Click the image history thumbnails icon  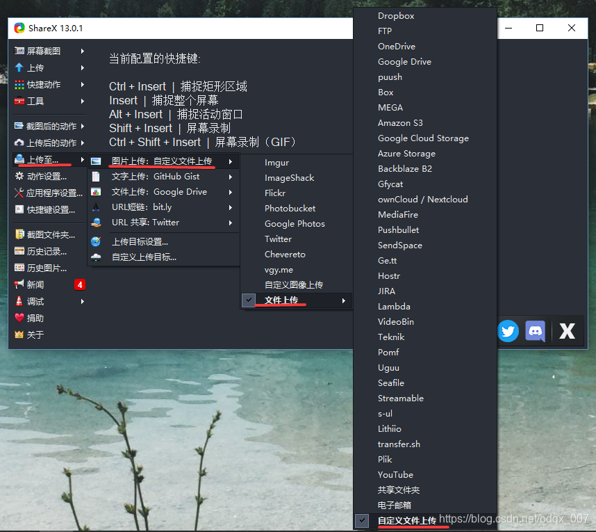(19, 268)
